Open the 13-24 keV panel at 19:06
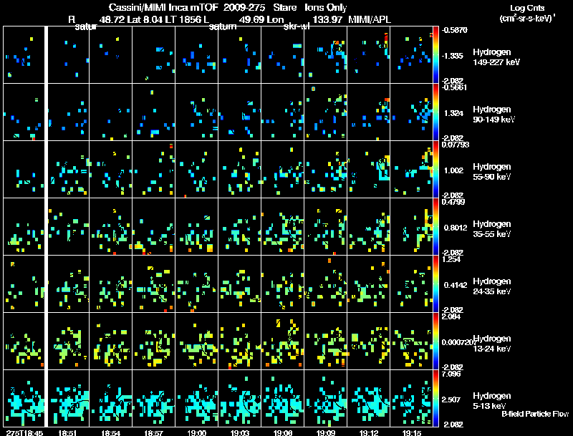Screen dimensions: 573x436 click(282, 341)
